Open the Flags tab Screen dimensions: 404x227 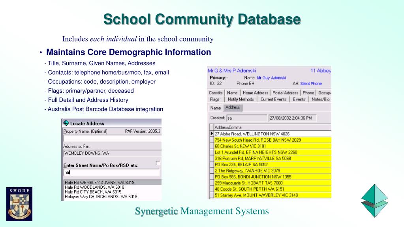(x=214, y=99)
